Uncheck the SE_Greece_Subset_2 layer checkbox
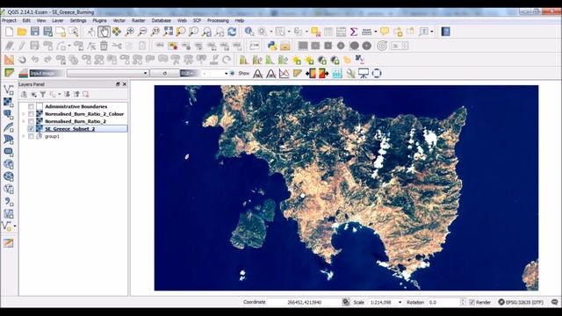 click(32, 129)
